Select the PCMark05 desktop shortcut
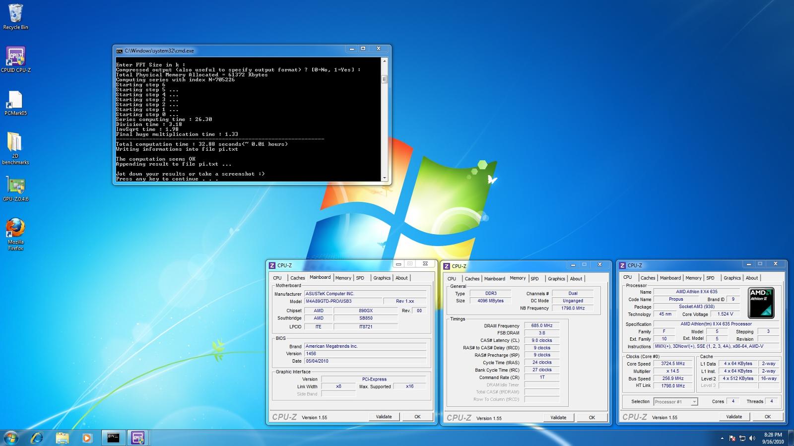This screenshot has width=794, height=446. point(15,103)
